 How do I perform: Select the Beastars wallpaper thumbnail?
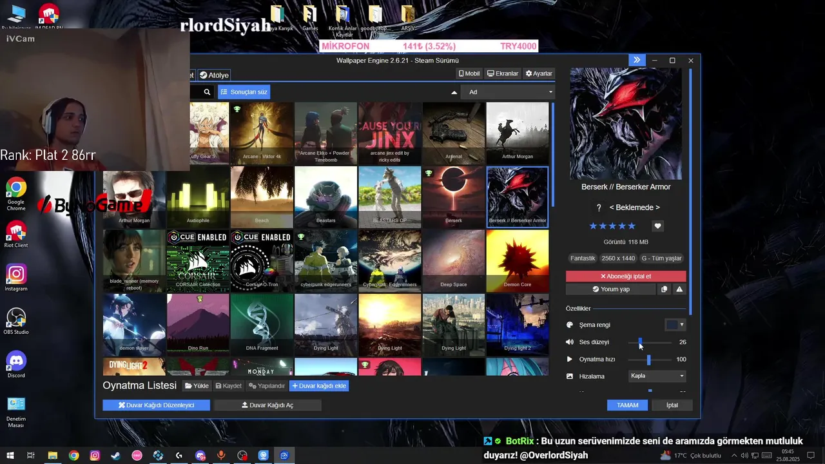point(325,197)
